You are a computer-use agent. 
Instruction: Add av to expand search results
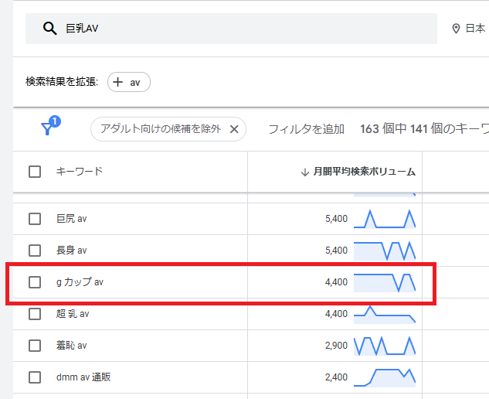click(129, 82)
